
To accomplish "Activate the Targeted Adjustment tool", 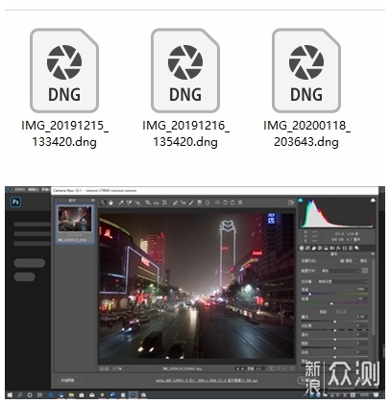I will 137,202.
